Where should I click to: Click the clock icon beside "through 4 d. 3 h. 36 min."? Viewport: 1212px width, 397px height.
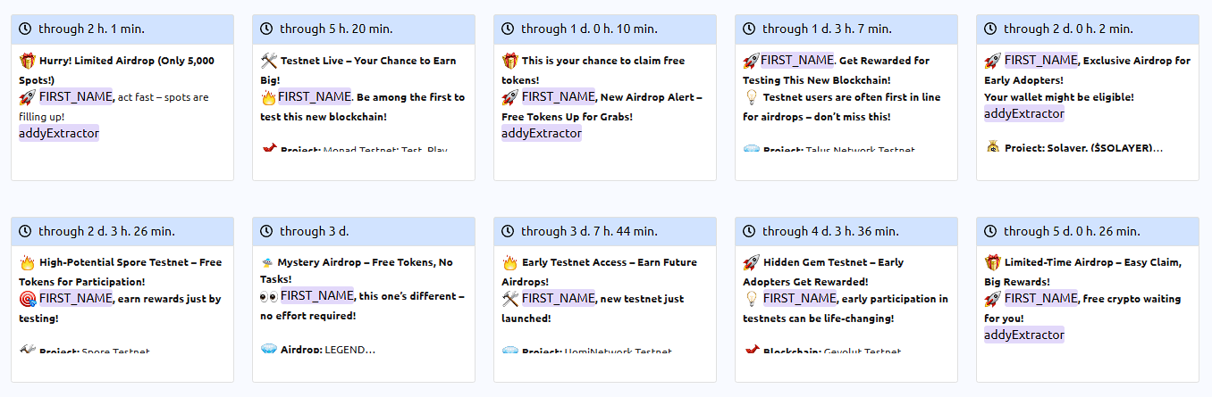(x=749, y=231)
